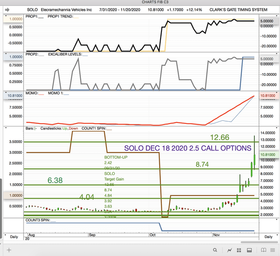Open the candlestick pane's left triangle menu
The image size is (280, 256).
(6, 128)
